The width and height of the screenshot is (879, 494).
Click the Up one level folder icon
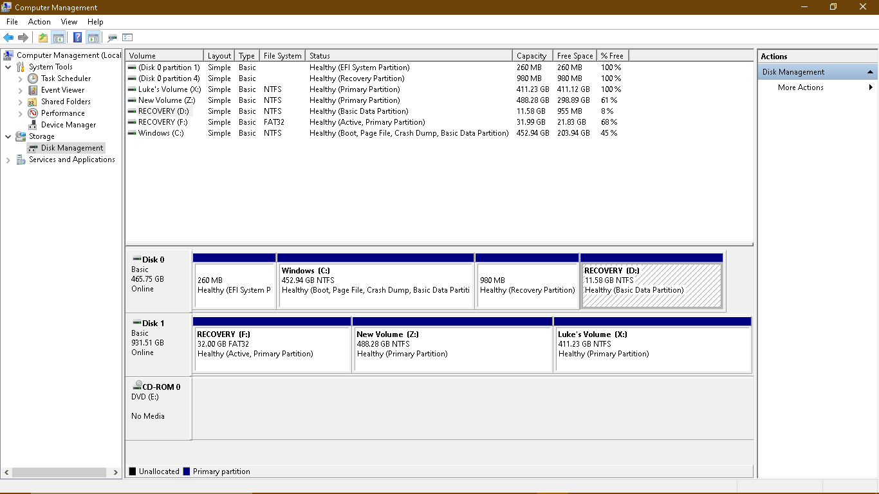click(43, 37)
